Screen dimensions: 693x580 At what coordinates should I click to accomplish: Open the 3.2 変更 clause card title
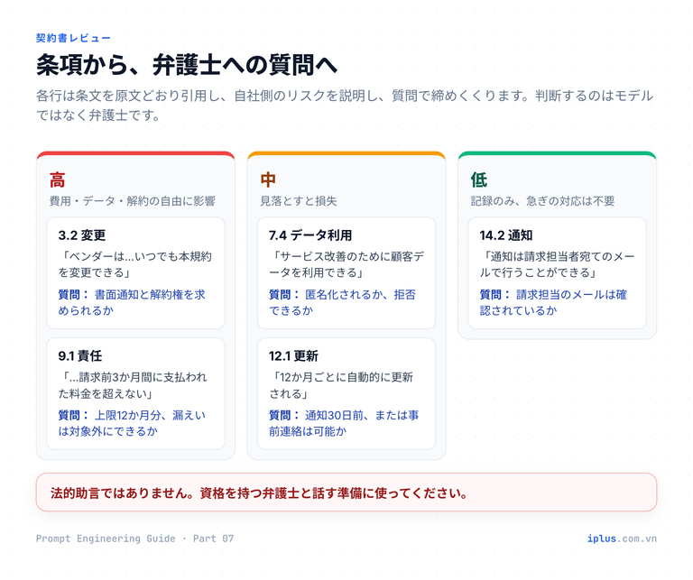pos(82,235)
